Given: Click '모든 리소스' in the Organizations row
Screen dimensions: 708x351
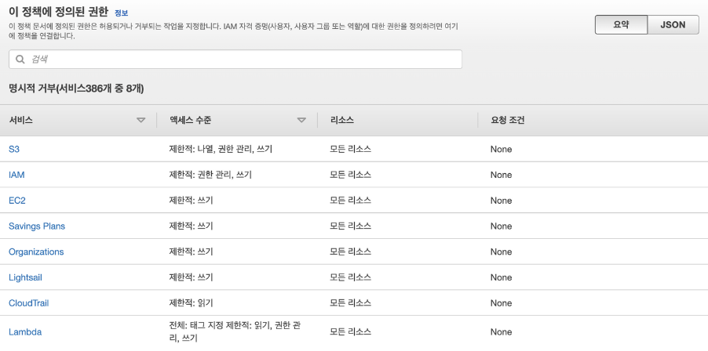Looking at the screenshot, I should tap(351, 251).
